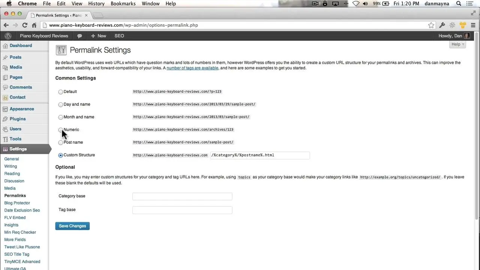Click the Plugins icon in sidebar
Viewport: 480px width, 270px height.
point(5,119)
